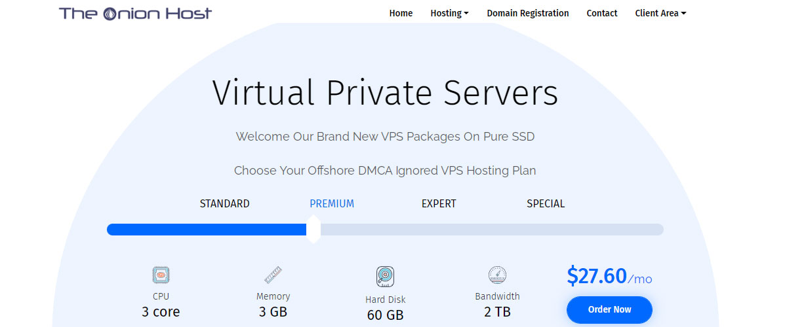The height and width of the screenshot is (327, 787).
Task: Click the Virtual Private Servers heading
Action: pos(385,92)
